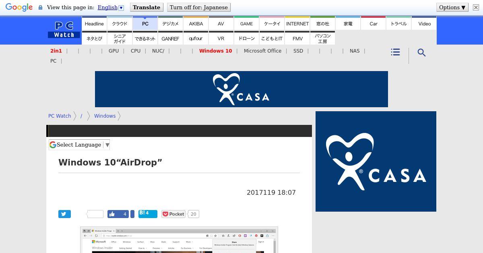Click the Translate button
This screenshot has height=253, width=483.
147,7
